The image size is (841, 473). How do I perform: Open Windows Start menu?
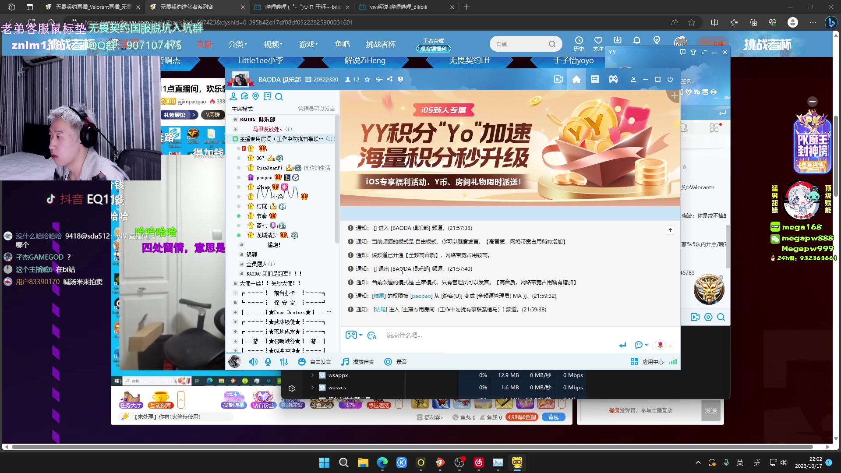point(324,462)
